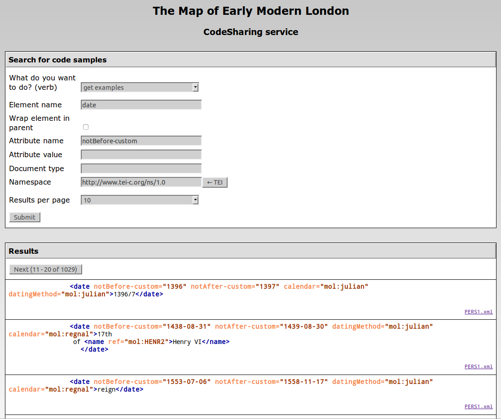Focus the empty Attribute value field

click(141, 154)
